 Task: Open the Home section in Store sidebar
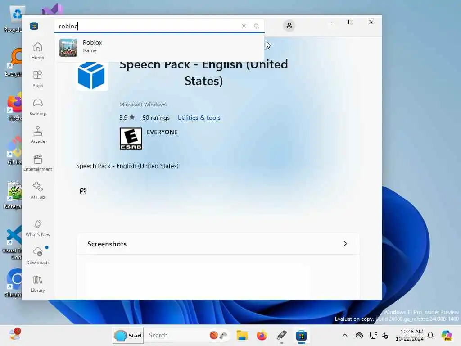(38, 50)
